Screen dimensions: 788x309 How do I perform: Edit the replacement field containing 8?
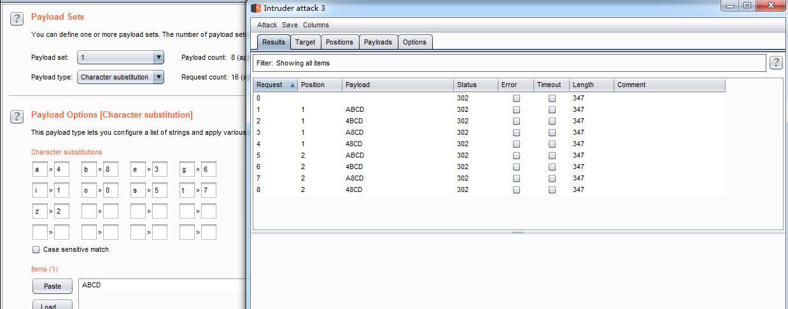point(111,170)
